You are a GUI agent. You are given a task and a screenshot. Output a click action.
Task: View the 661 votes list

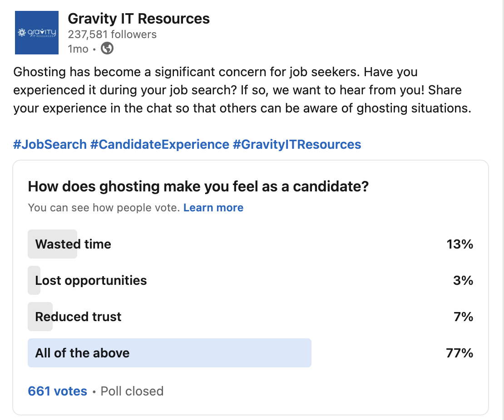[x=58, y=391]
